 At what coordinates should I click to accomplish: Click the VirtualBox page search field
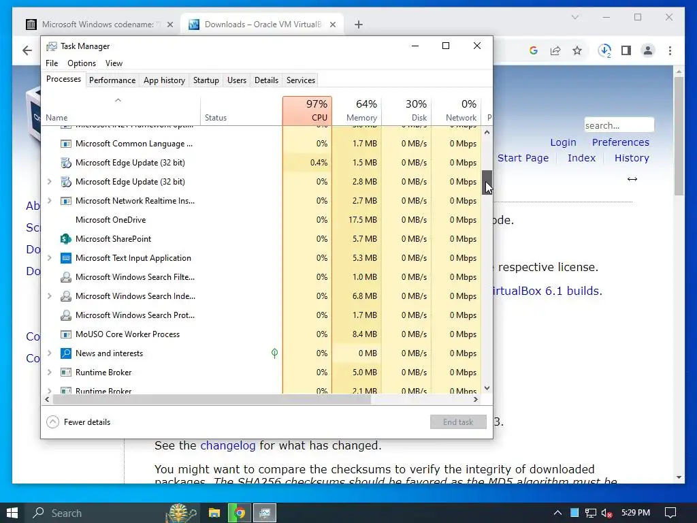pos(619,125)
